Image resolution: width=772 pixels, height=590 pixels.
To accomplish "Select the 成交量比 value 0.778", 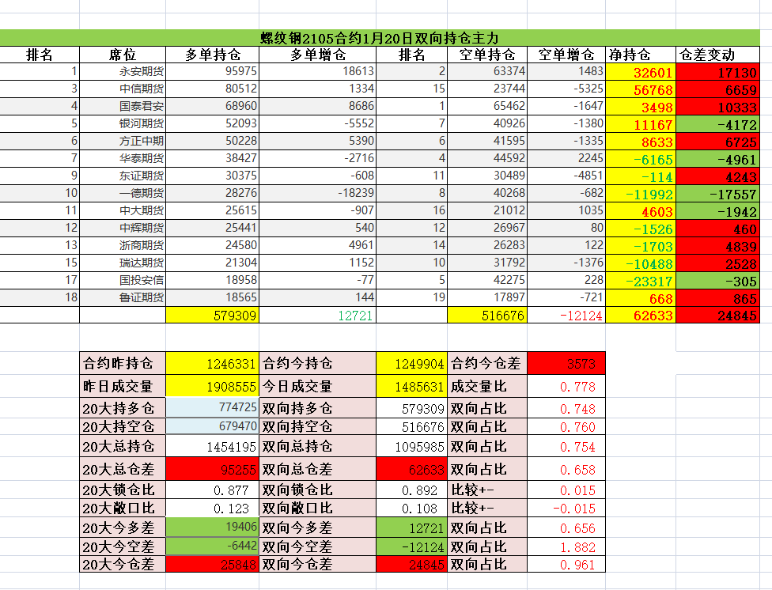I will [x=566, y=386].
